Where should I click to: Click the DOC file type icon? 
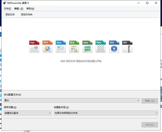60,47
